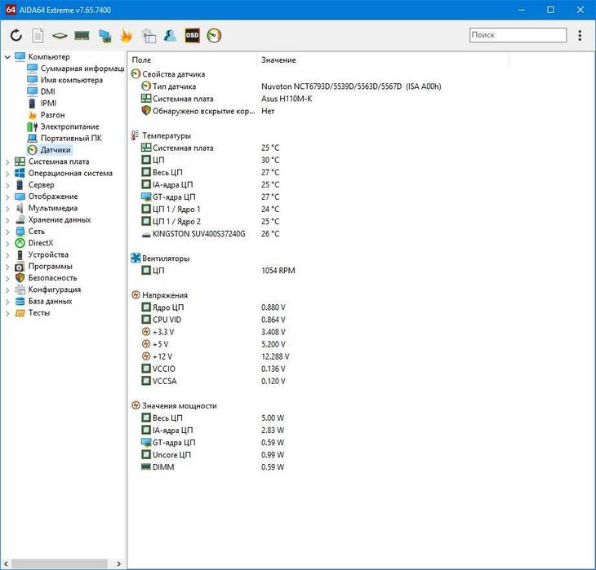Expand the Сеть node arrow
The image size is (596, 570).
coord(7,232)
